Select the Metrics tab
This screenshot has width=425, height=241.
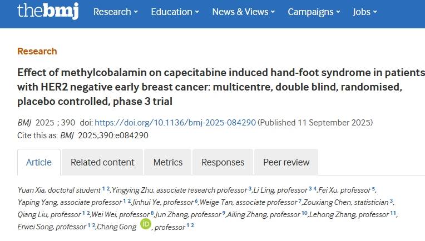point(168,162)
